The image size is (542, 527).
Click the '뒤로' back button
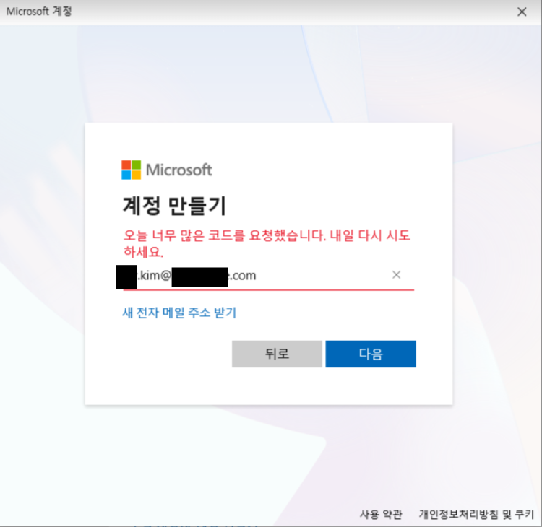point(277,354)
